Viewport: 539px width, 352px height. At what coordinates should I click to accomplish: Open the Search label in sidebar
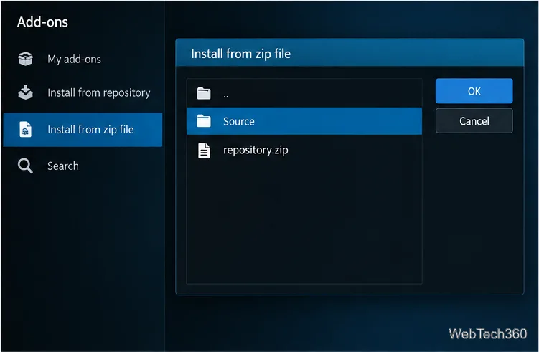click(63, 166)
